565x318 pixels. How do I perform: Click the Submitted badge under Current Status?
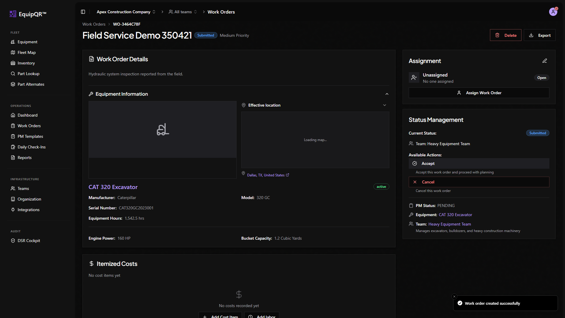point(538,133)
